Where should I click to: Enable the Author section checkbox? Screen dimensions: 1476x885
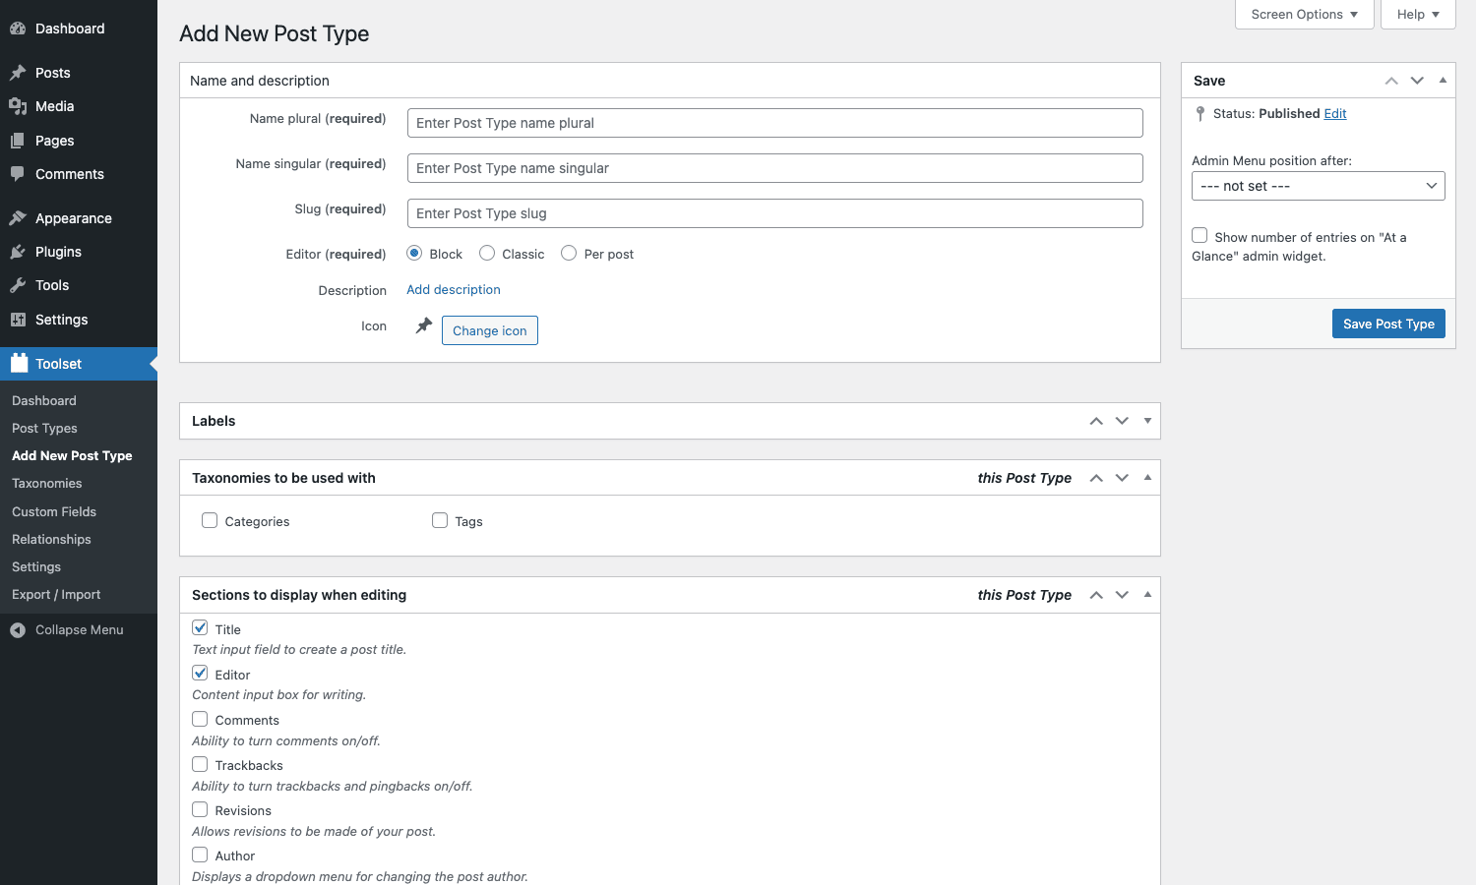point(200,855)
